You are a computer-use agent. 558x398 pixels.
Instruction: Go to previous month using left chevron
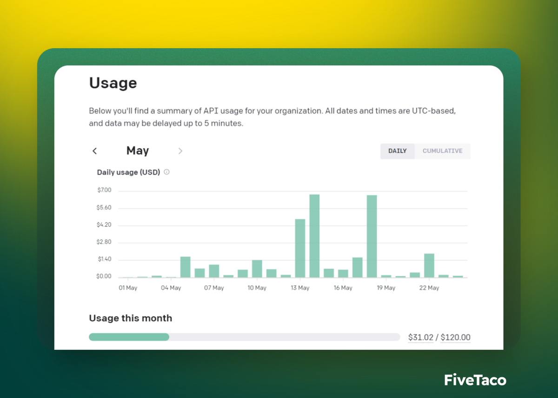[95, 151]
